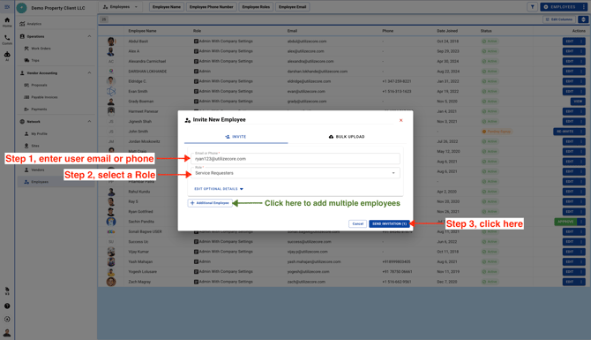Click the Employee Name filter chip

166,7
